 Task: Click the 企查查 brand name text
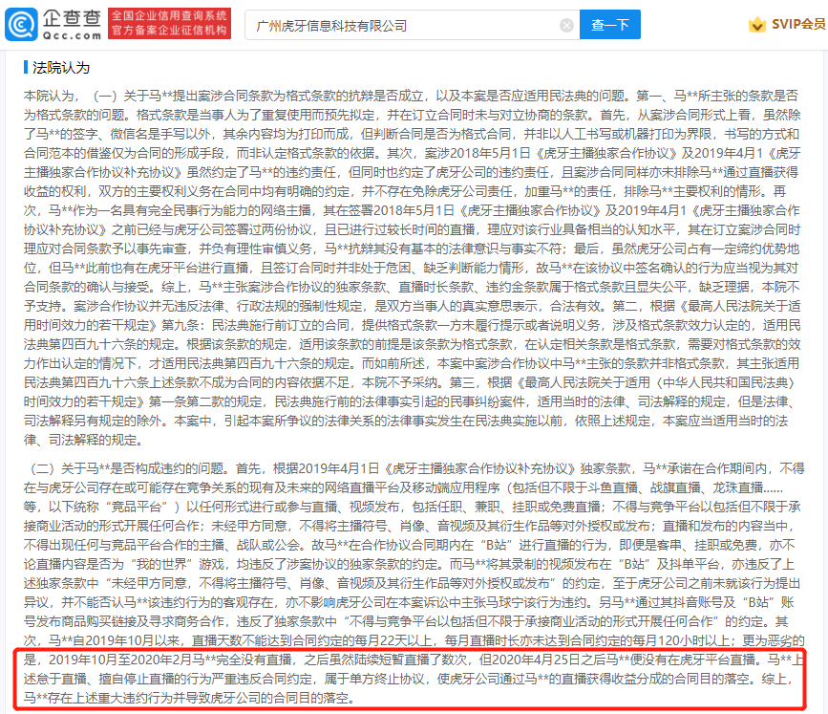pos(72,18)
